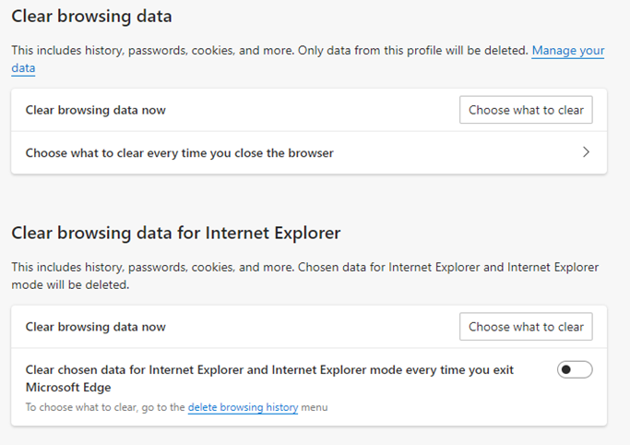Click the Chosen data for Internet Explorer description text

pos(305,276)
